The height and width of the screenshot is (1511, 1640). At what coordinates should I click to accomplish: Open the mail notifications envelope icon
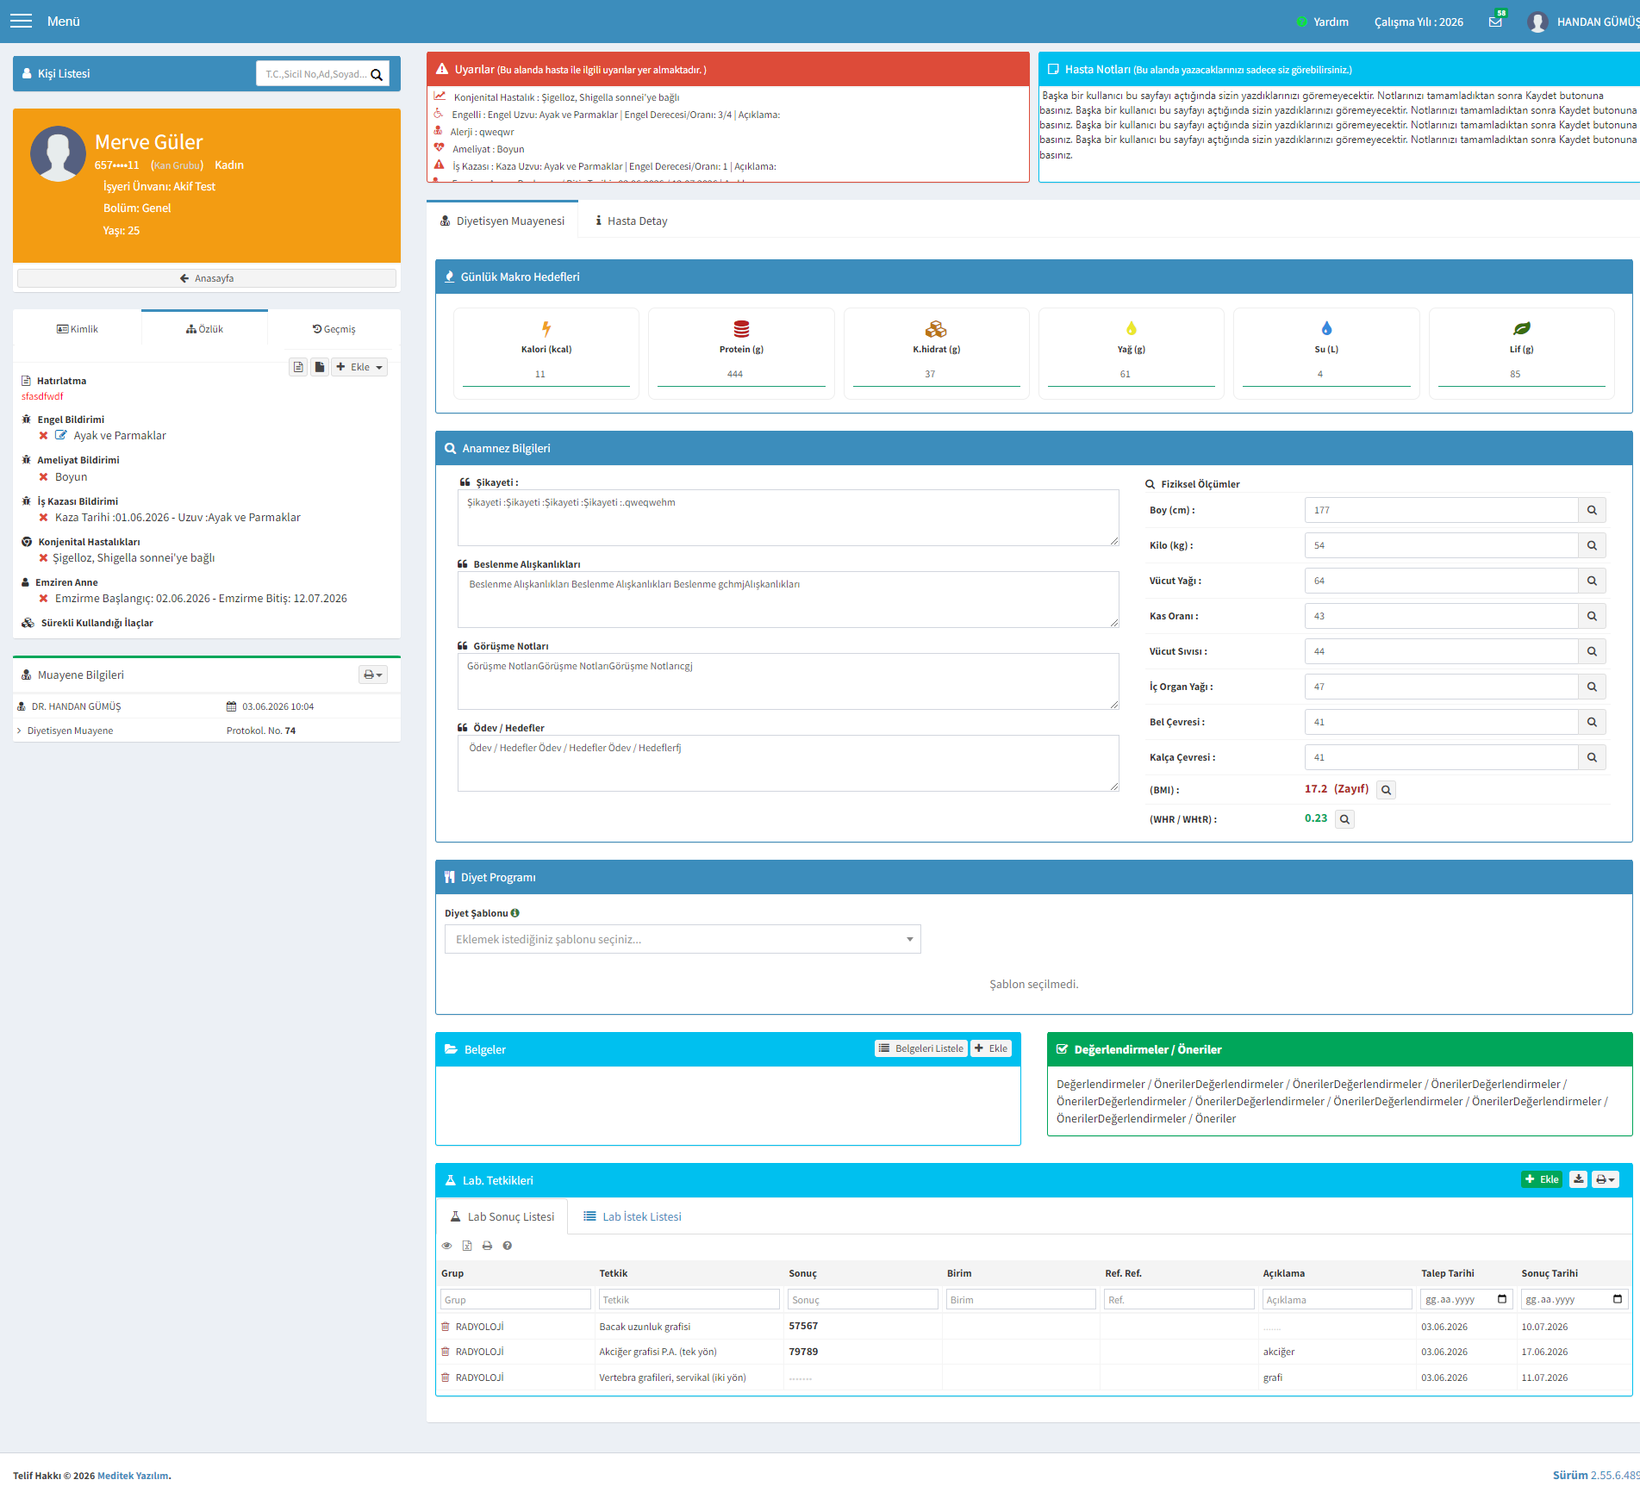click(x=1495, y=22)
